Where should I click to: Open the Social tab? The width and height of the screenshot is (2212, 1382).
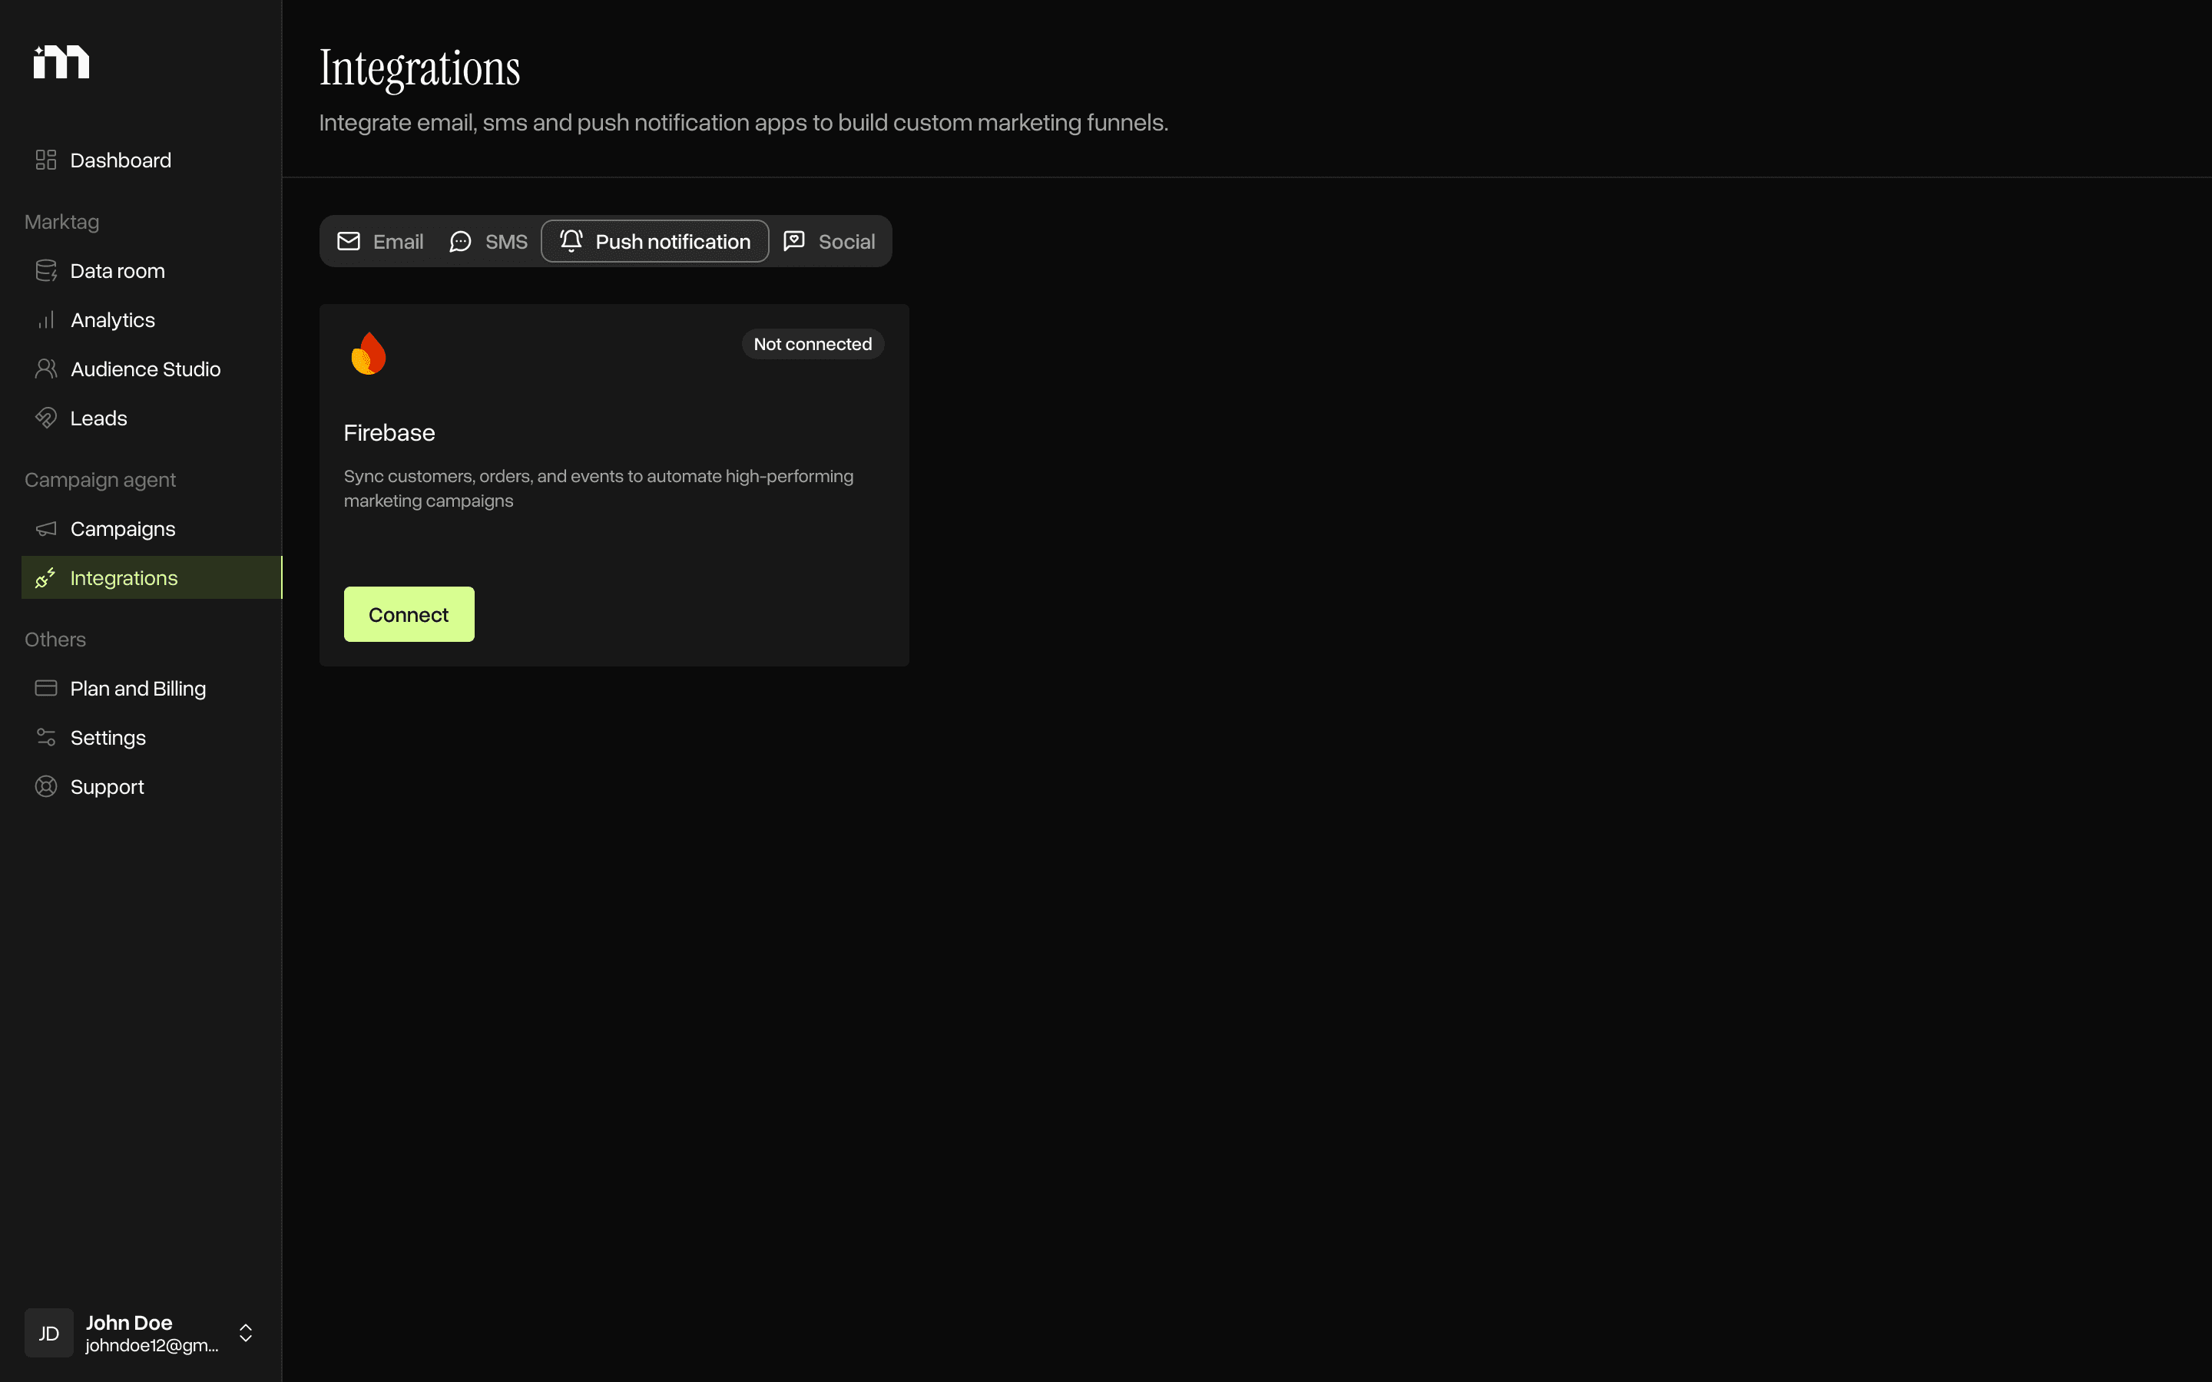coord(829,241)
